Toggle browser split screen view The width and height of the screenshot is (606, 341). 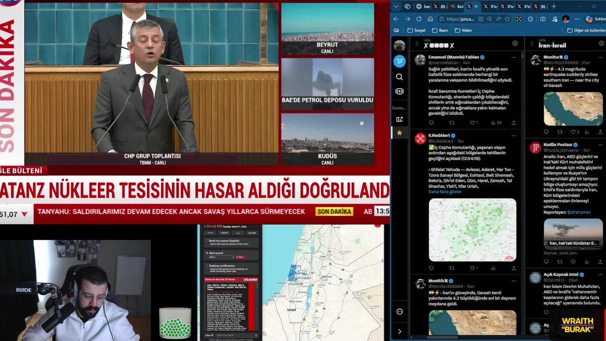coord(543,19)
